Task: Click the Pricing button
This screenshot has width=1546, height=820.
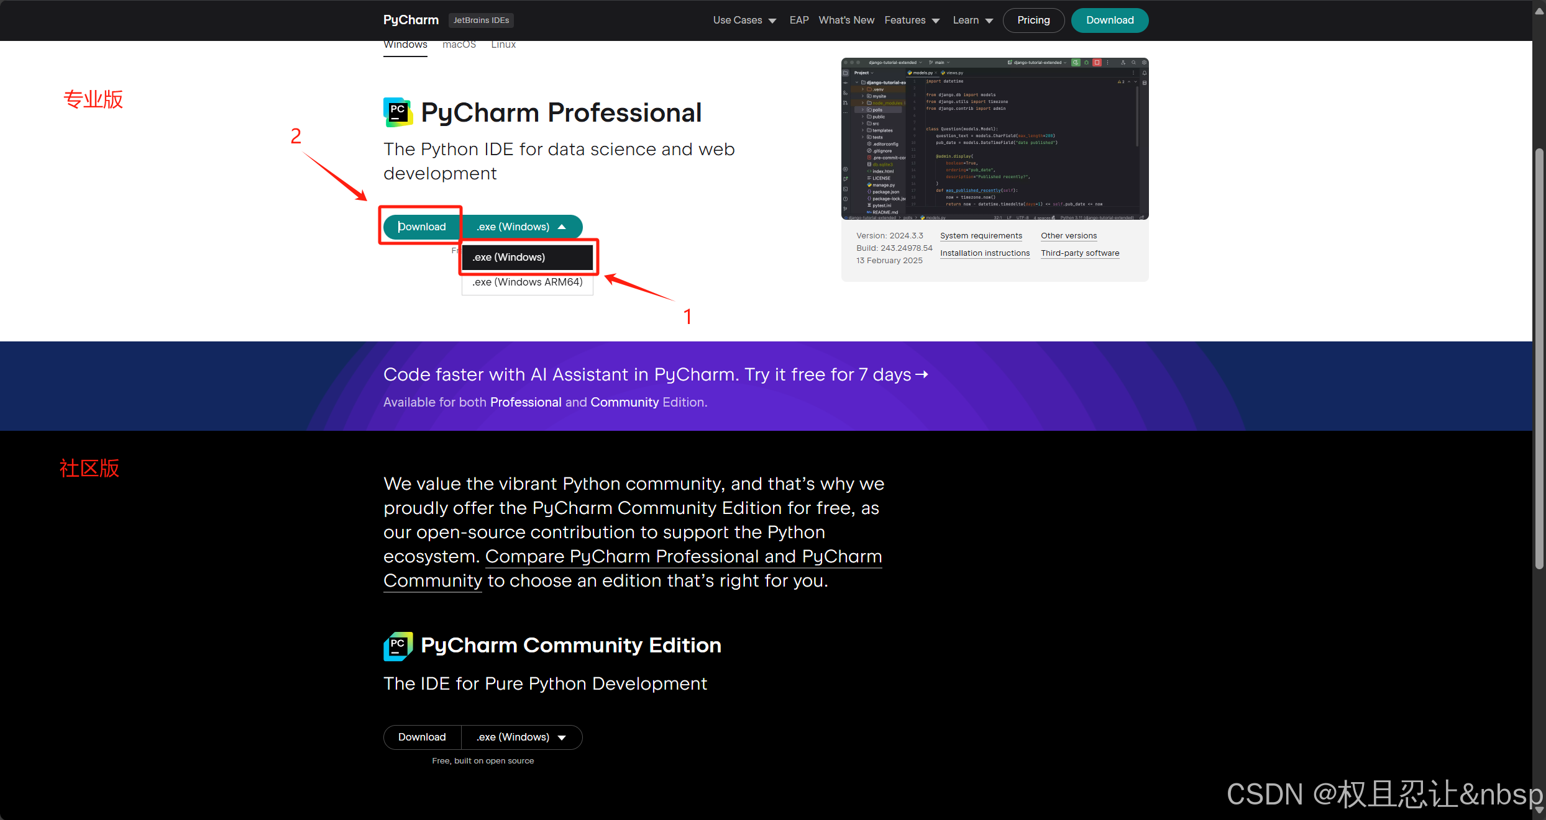Action: pos(1033,20)
